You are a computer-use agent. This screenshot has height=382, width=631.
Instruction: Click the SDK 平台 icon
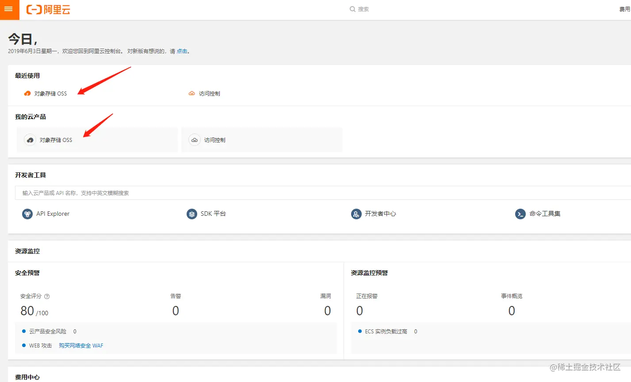[x=192, y=214]
